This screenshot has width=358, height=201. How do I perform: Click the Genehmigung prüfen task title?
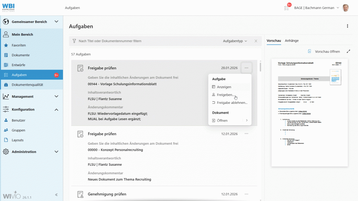point(107,194)
